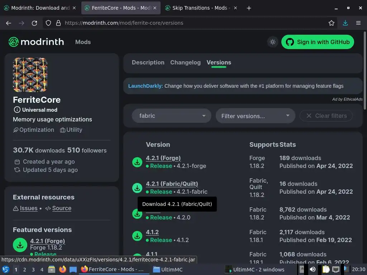Image resolution: width=367 pixels, height=275 pixels.
Task: Open Ad by EthicalAds link
Action: 347,99
